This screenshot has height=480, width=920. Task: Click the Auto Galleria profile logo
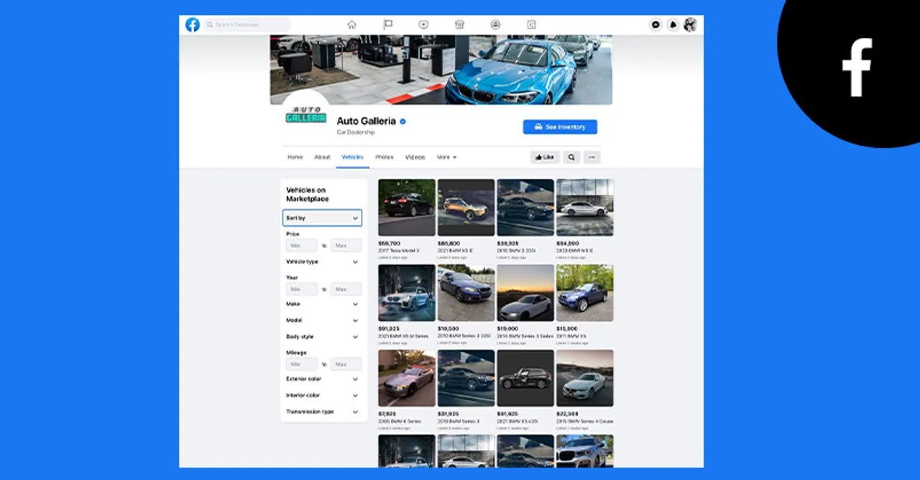(x=306, y=115)
